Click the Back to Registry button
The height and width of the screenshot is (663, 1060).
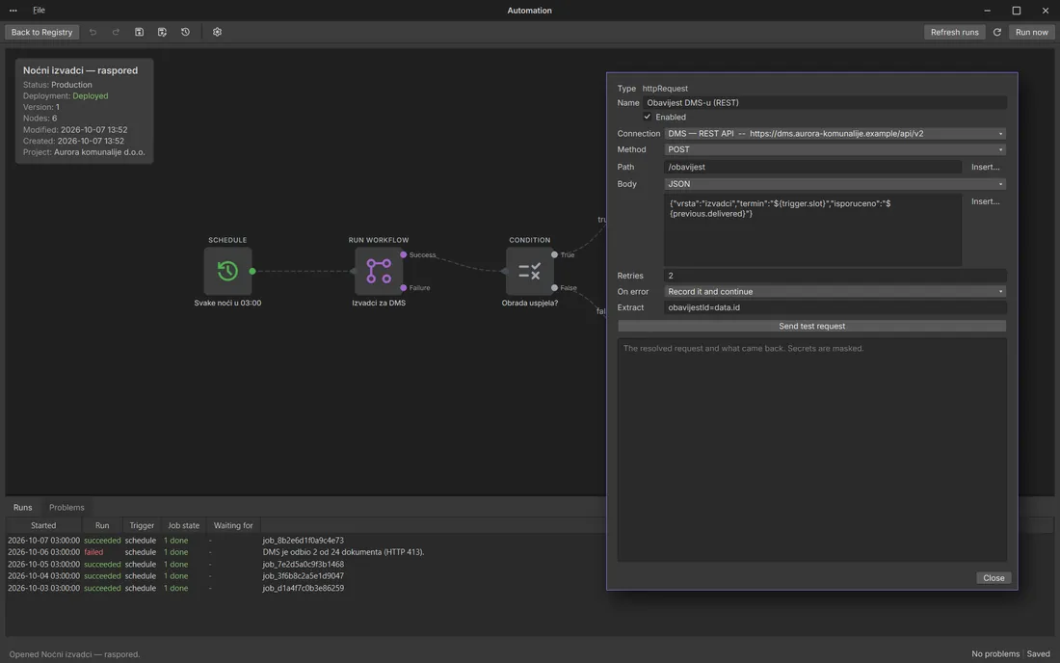pyautogui.click(x=41, y=32)
